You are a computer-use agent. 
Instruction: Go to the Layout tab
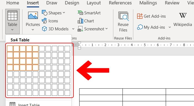pyautogui.click(x=94, y=3)
